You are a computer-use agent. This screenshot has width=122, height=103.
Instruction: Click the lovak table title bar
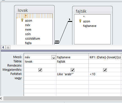tap(34, 10)
